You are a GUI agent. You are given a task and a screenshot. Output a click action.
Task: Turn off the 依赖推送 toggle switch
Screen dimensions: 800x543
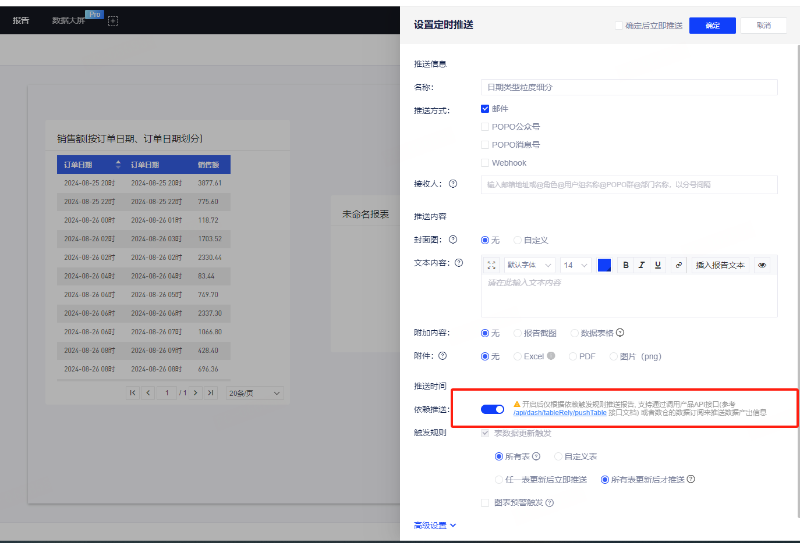point(493,409)
